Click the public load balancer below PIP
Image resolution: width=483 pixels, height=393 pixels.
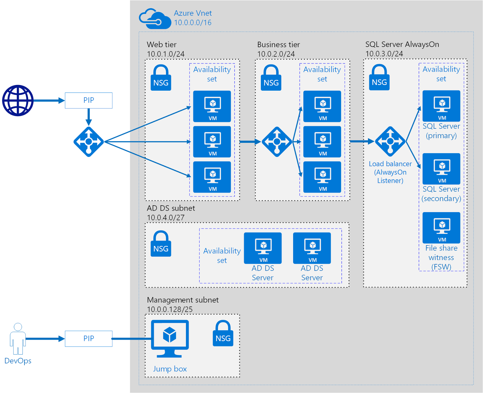[89, 142]
